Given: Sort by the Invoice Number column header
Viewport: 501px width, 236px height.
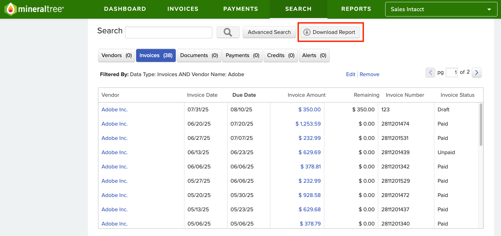Looking at the screenshot, I should (405, 95).
